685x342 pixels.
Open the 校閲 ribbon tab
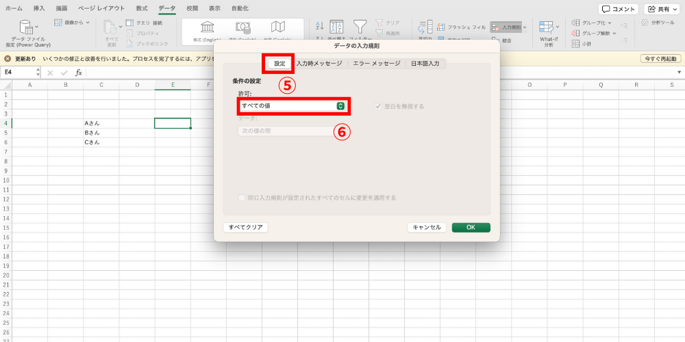[192, 8]
